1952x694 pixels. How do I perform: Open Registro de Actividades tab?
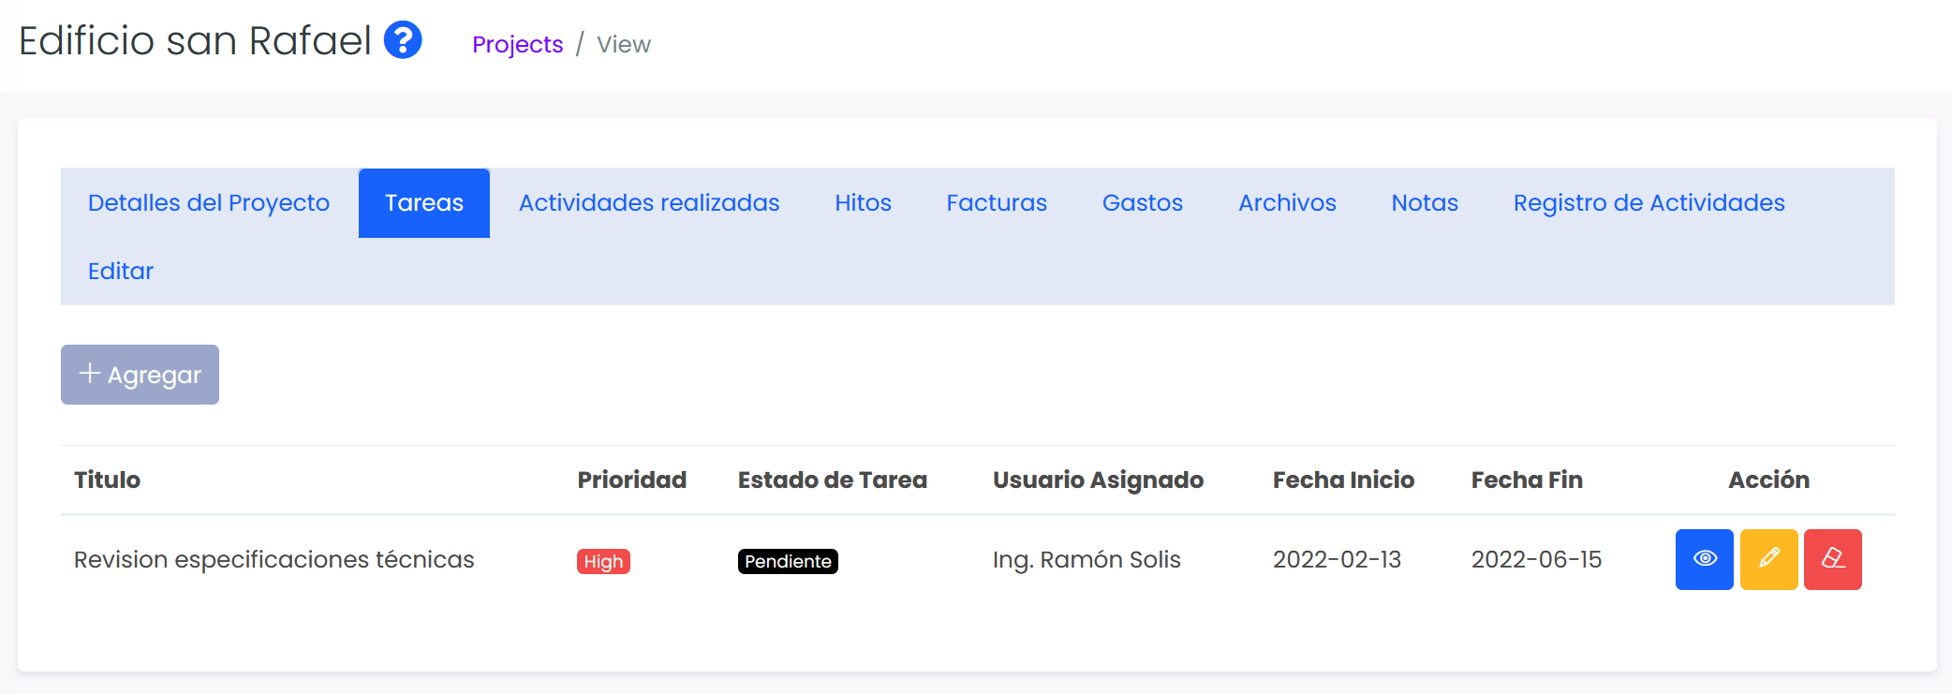pyautogui.click(x=1649, y=203)
